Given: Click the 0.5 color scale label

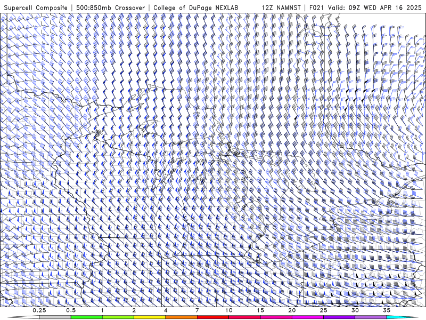Looking at the screenshot, I should [71, 310].
